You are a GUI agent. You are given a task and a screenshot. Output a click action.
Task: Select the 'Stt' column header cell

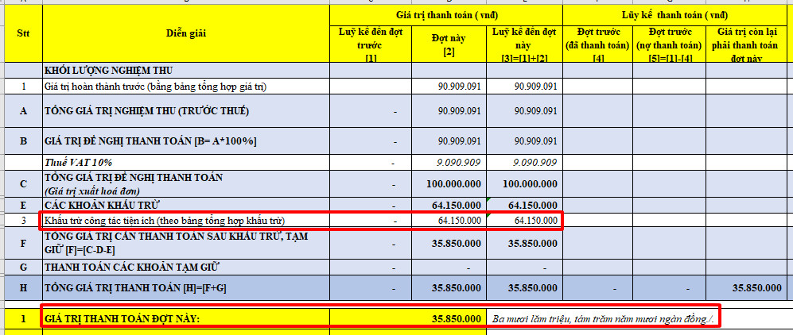pyautogui.click(x=23, y=34)
